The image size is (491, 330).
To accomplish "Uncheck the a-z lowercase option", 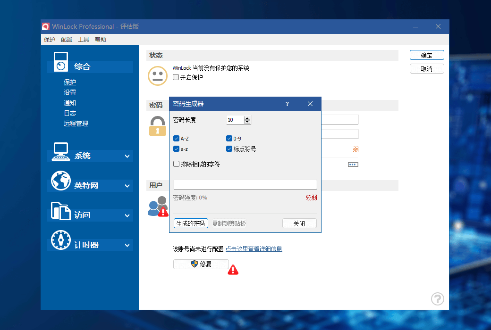I will [176, 149].
